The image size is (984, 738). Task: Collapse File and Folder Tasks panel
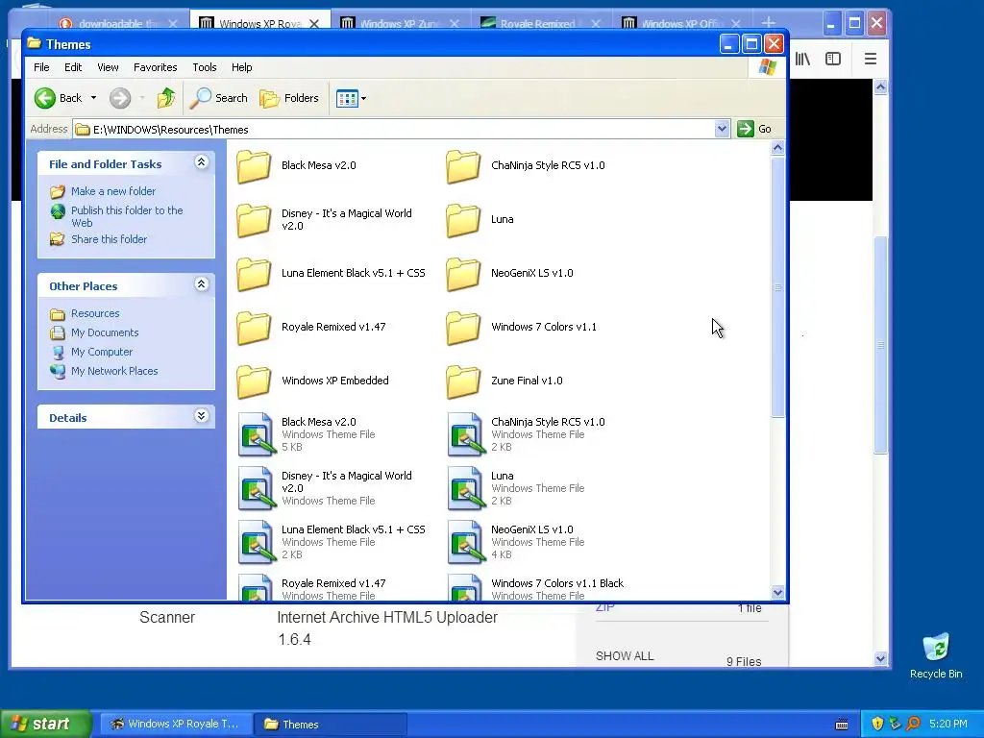[x=201, y=162]
